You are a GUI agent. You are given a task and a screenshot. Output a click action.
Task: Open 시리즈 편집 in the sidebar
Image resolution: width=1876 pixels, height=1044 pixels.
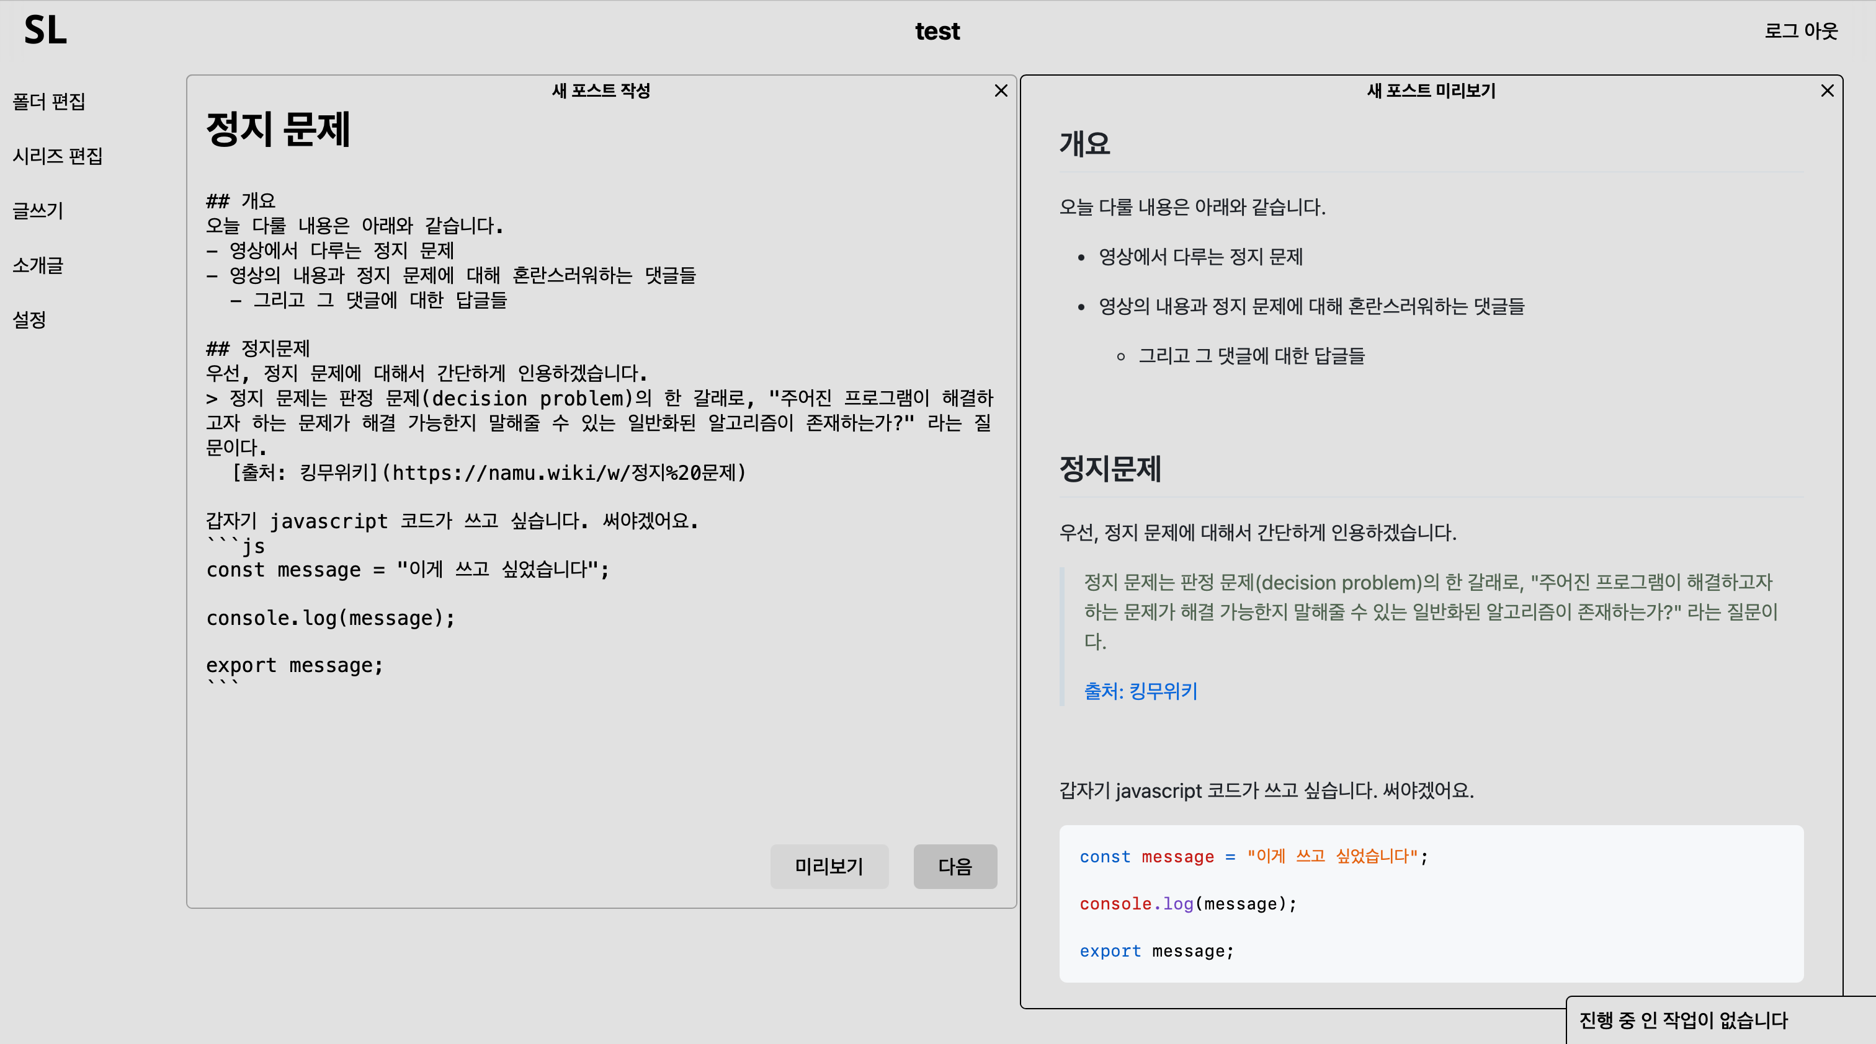point(58,156)
